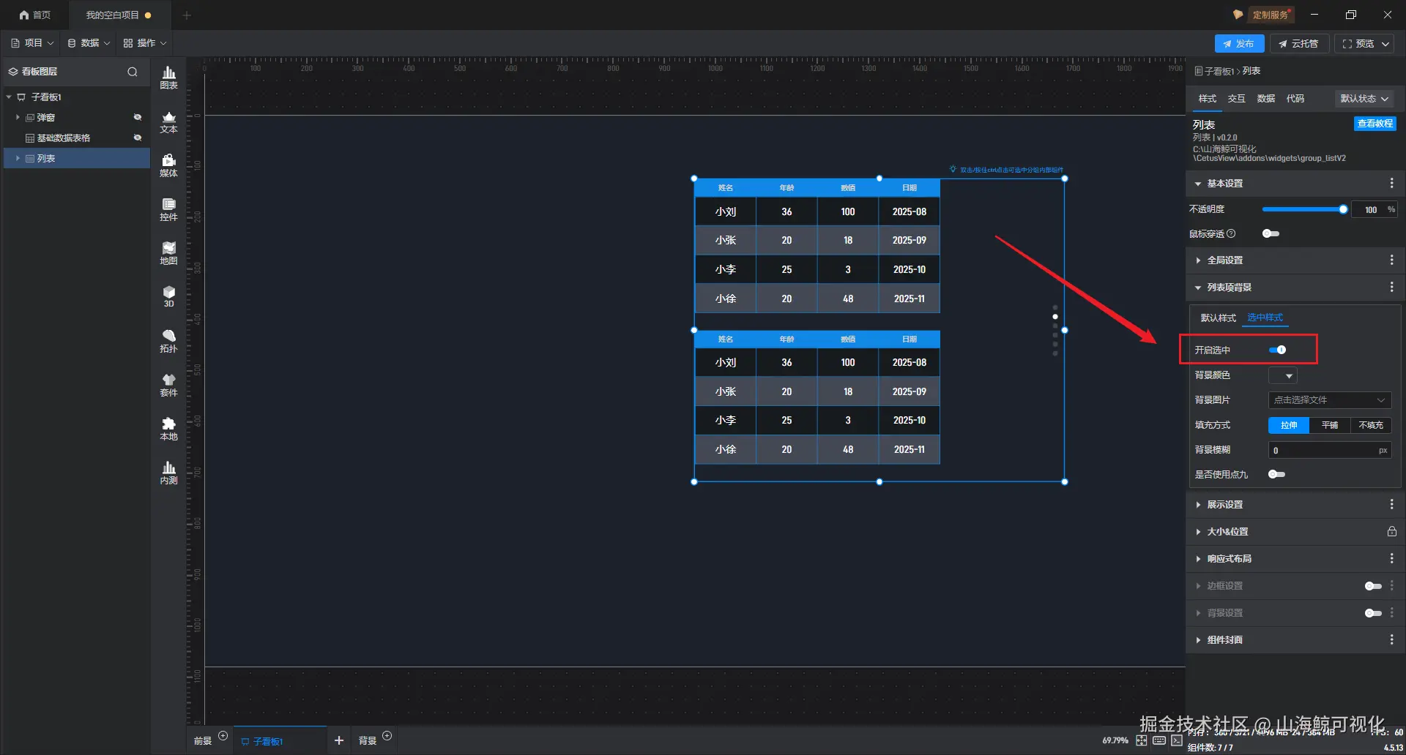
Task: Open more options for 全局设置 section
Action: [1392, 260]
